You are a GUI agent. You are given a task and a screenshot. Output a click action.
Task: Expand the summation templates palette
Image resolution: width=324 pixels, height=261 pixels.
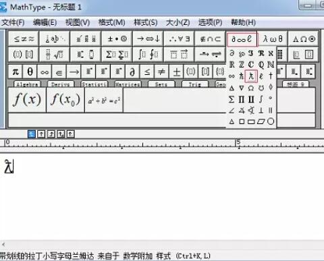[117, 54]
